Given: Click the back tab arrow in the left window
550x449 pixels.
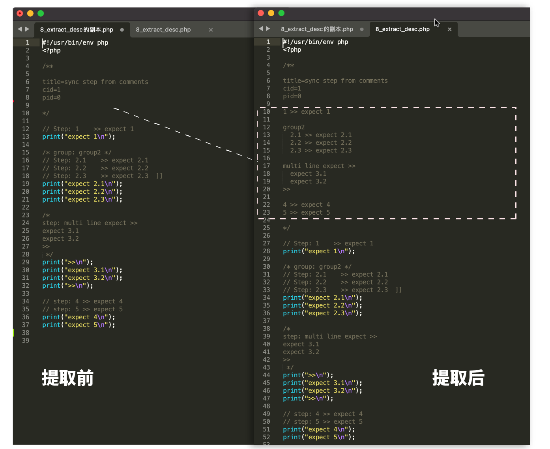Looking at the screenshot, I should (20, 29).
